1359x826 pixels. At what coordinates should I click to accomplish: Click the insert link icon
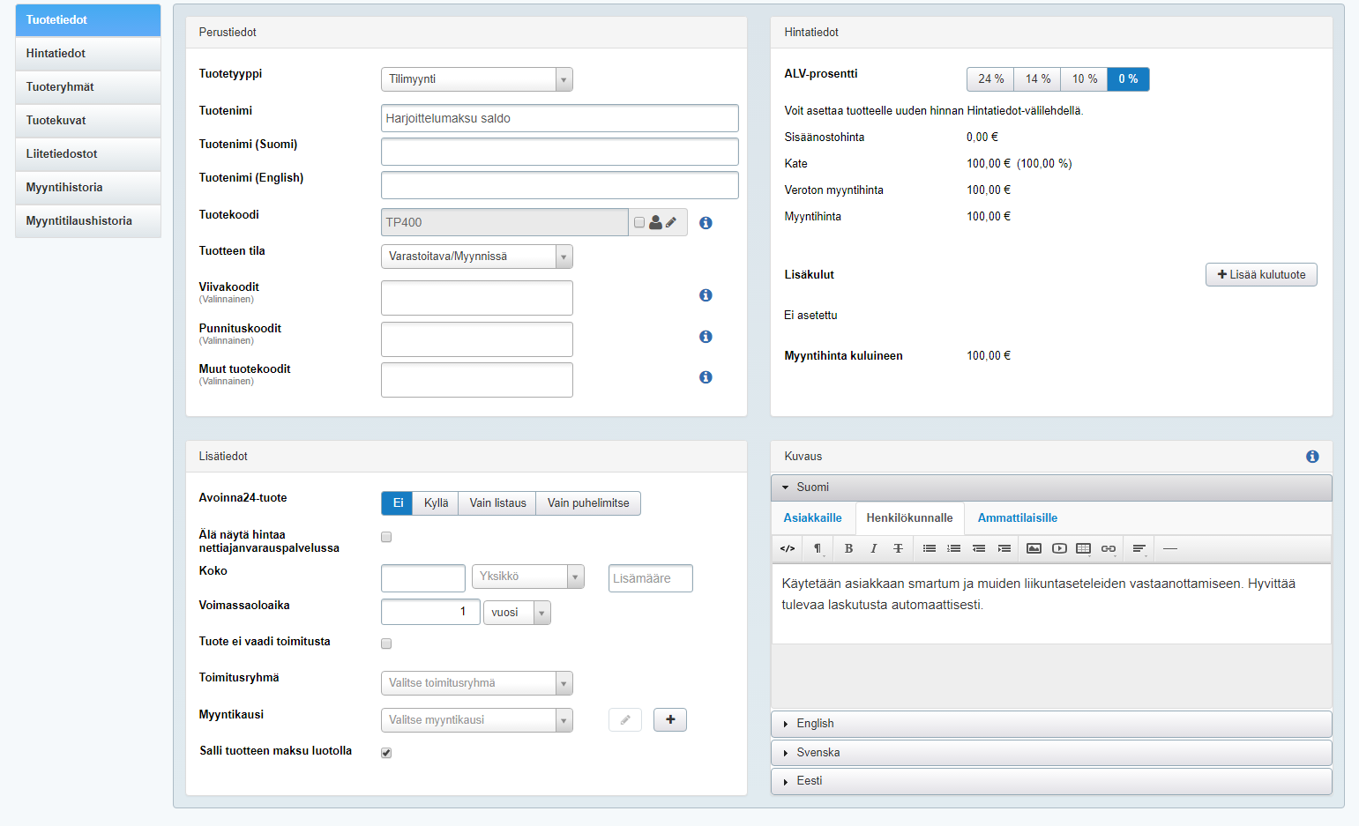tap(1109, 548)
